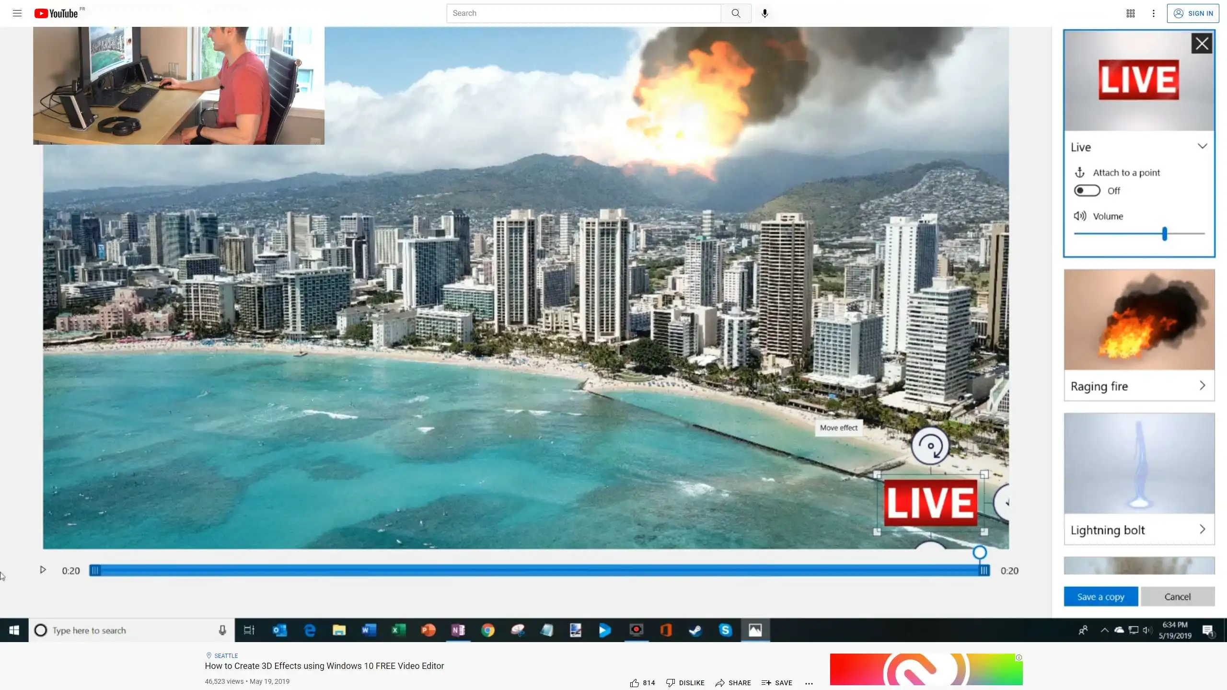Open Chrome from the Windows taskbar
Image resolution: width=1227 pixels, height=690 pixels.
pos(488,630)
